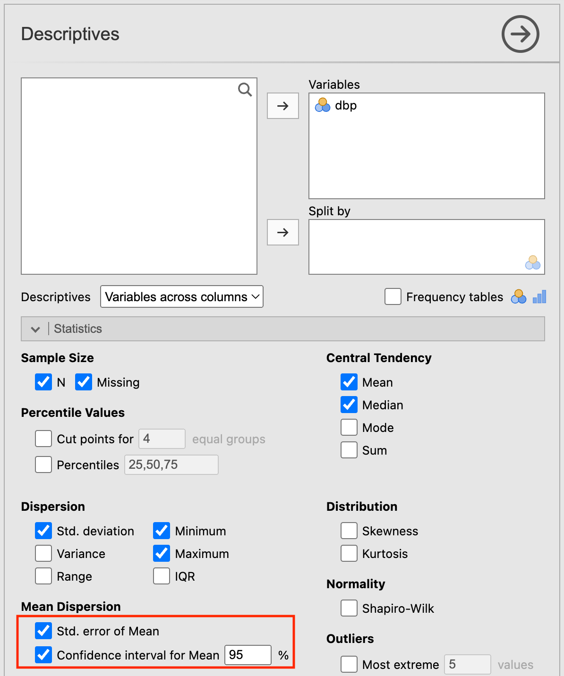Check the IQR option
The image size is (564, 676).
(x=162, y=576)
